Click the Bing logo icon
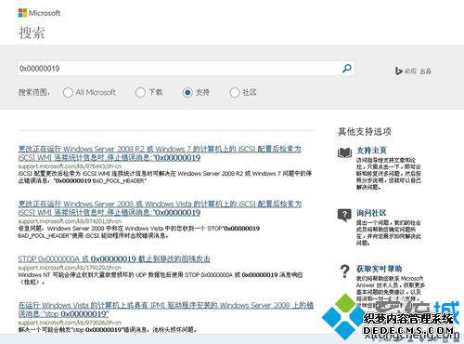Viewport: 464px width, 344px height. pyautogui.click(x=398, y=71)
